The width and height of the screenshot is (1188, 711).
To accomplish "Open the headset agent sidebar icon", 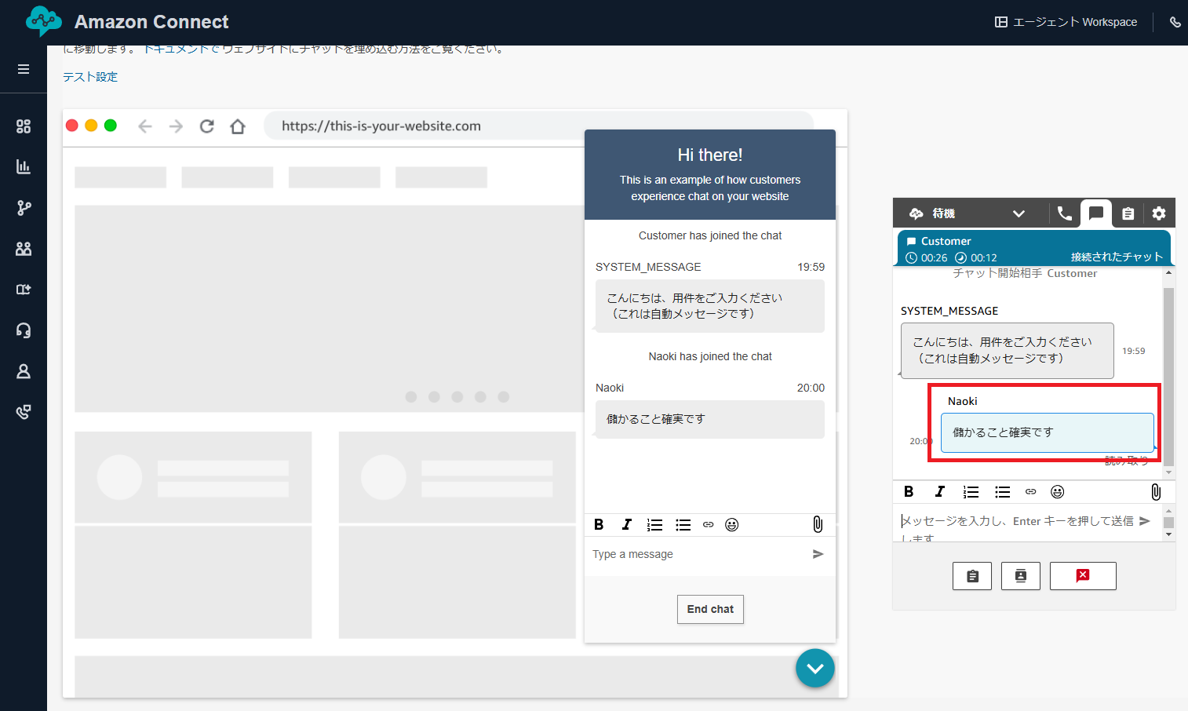I will [x=24, y=330].
